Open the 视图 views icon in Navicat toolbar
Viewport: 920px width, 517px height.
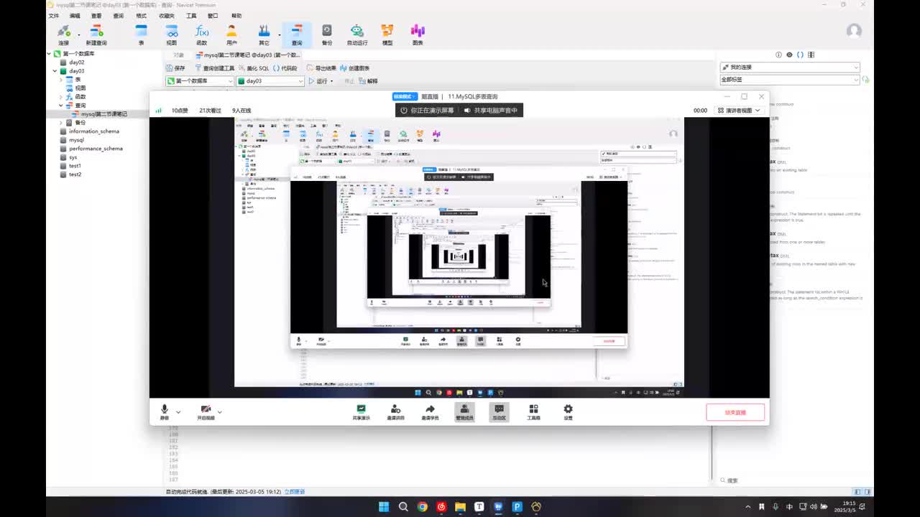click(172, 34)
